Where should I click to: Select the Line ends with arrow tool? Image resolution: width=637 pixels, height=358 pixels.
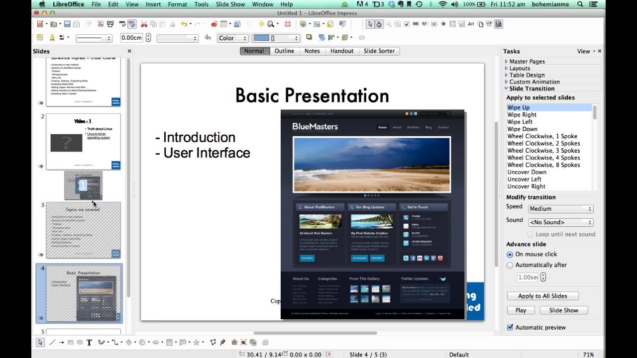pyautogui.click(x=61, y=342)
